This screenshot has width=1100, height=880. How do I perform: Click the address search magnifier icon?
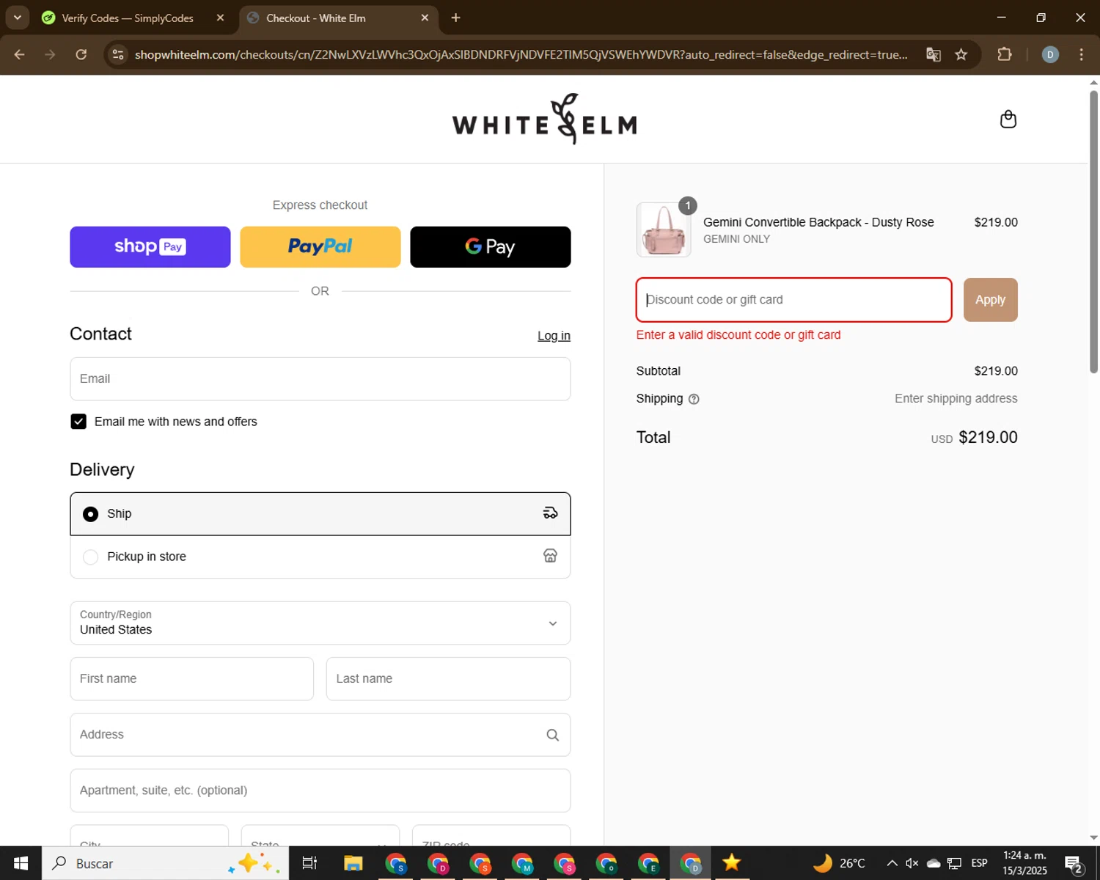552,735
